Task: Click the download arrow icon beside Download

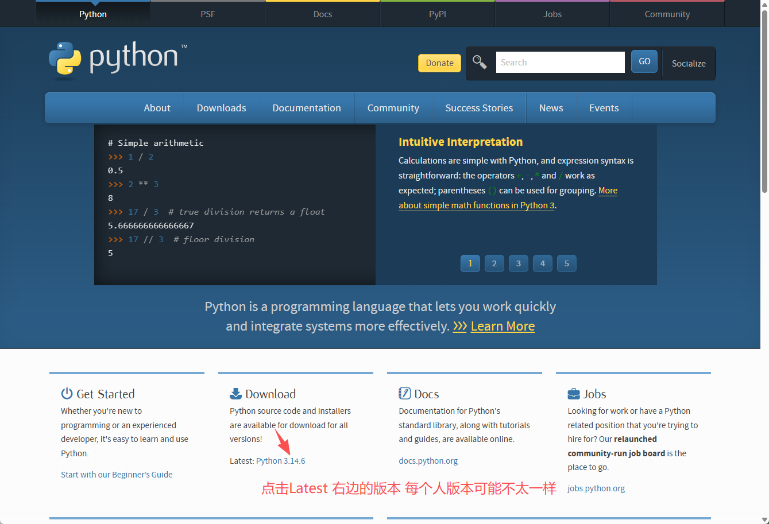Action: 235,394
